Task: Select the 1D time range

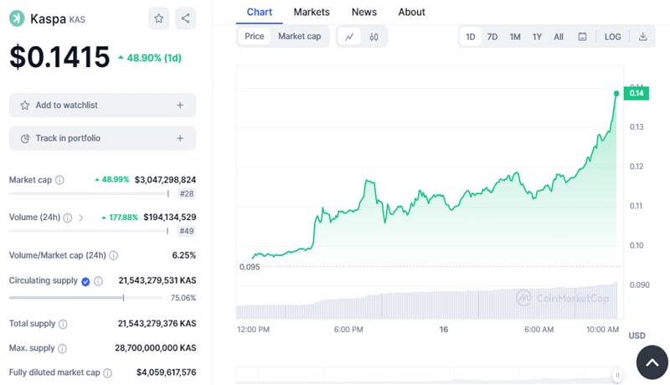Action: [x=471, y=37]
